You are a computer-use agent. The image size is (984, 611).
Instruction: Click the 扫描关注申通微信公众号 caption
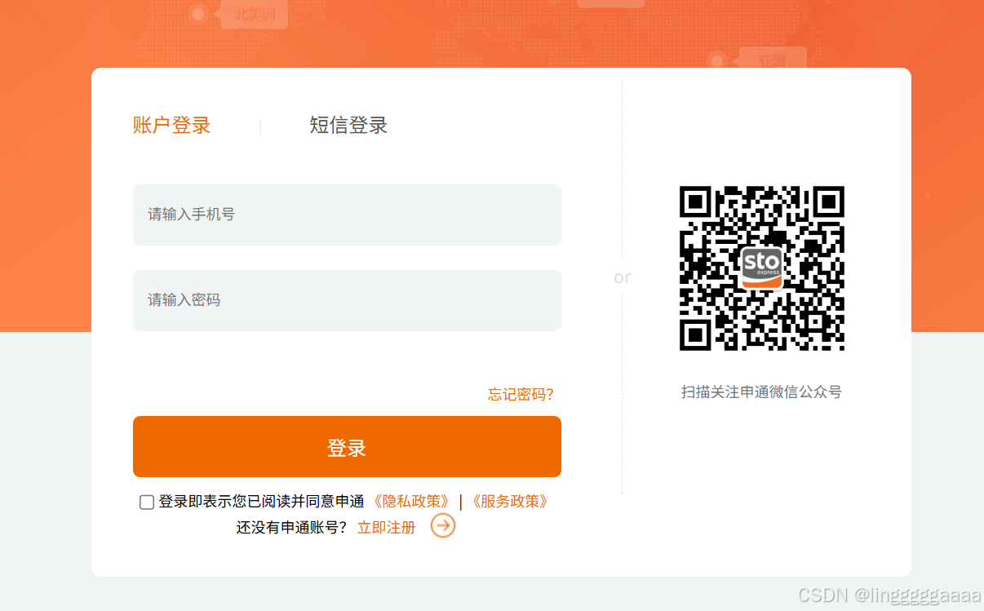[x=761, y=392]
